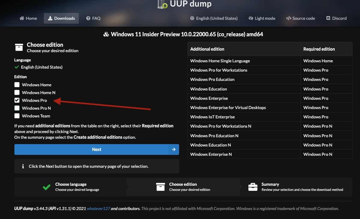Viewport: 360px width, 219px height.
Task: Click the UUP dump logo icon
Action: click(162, 4)
